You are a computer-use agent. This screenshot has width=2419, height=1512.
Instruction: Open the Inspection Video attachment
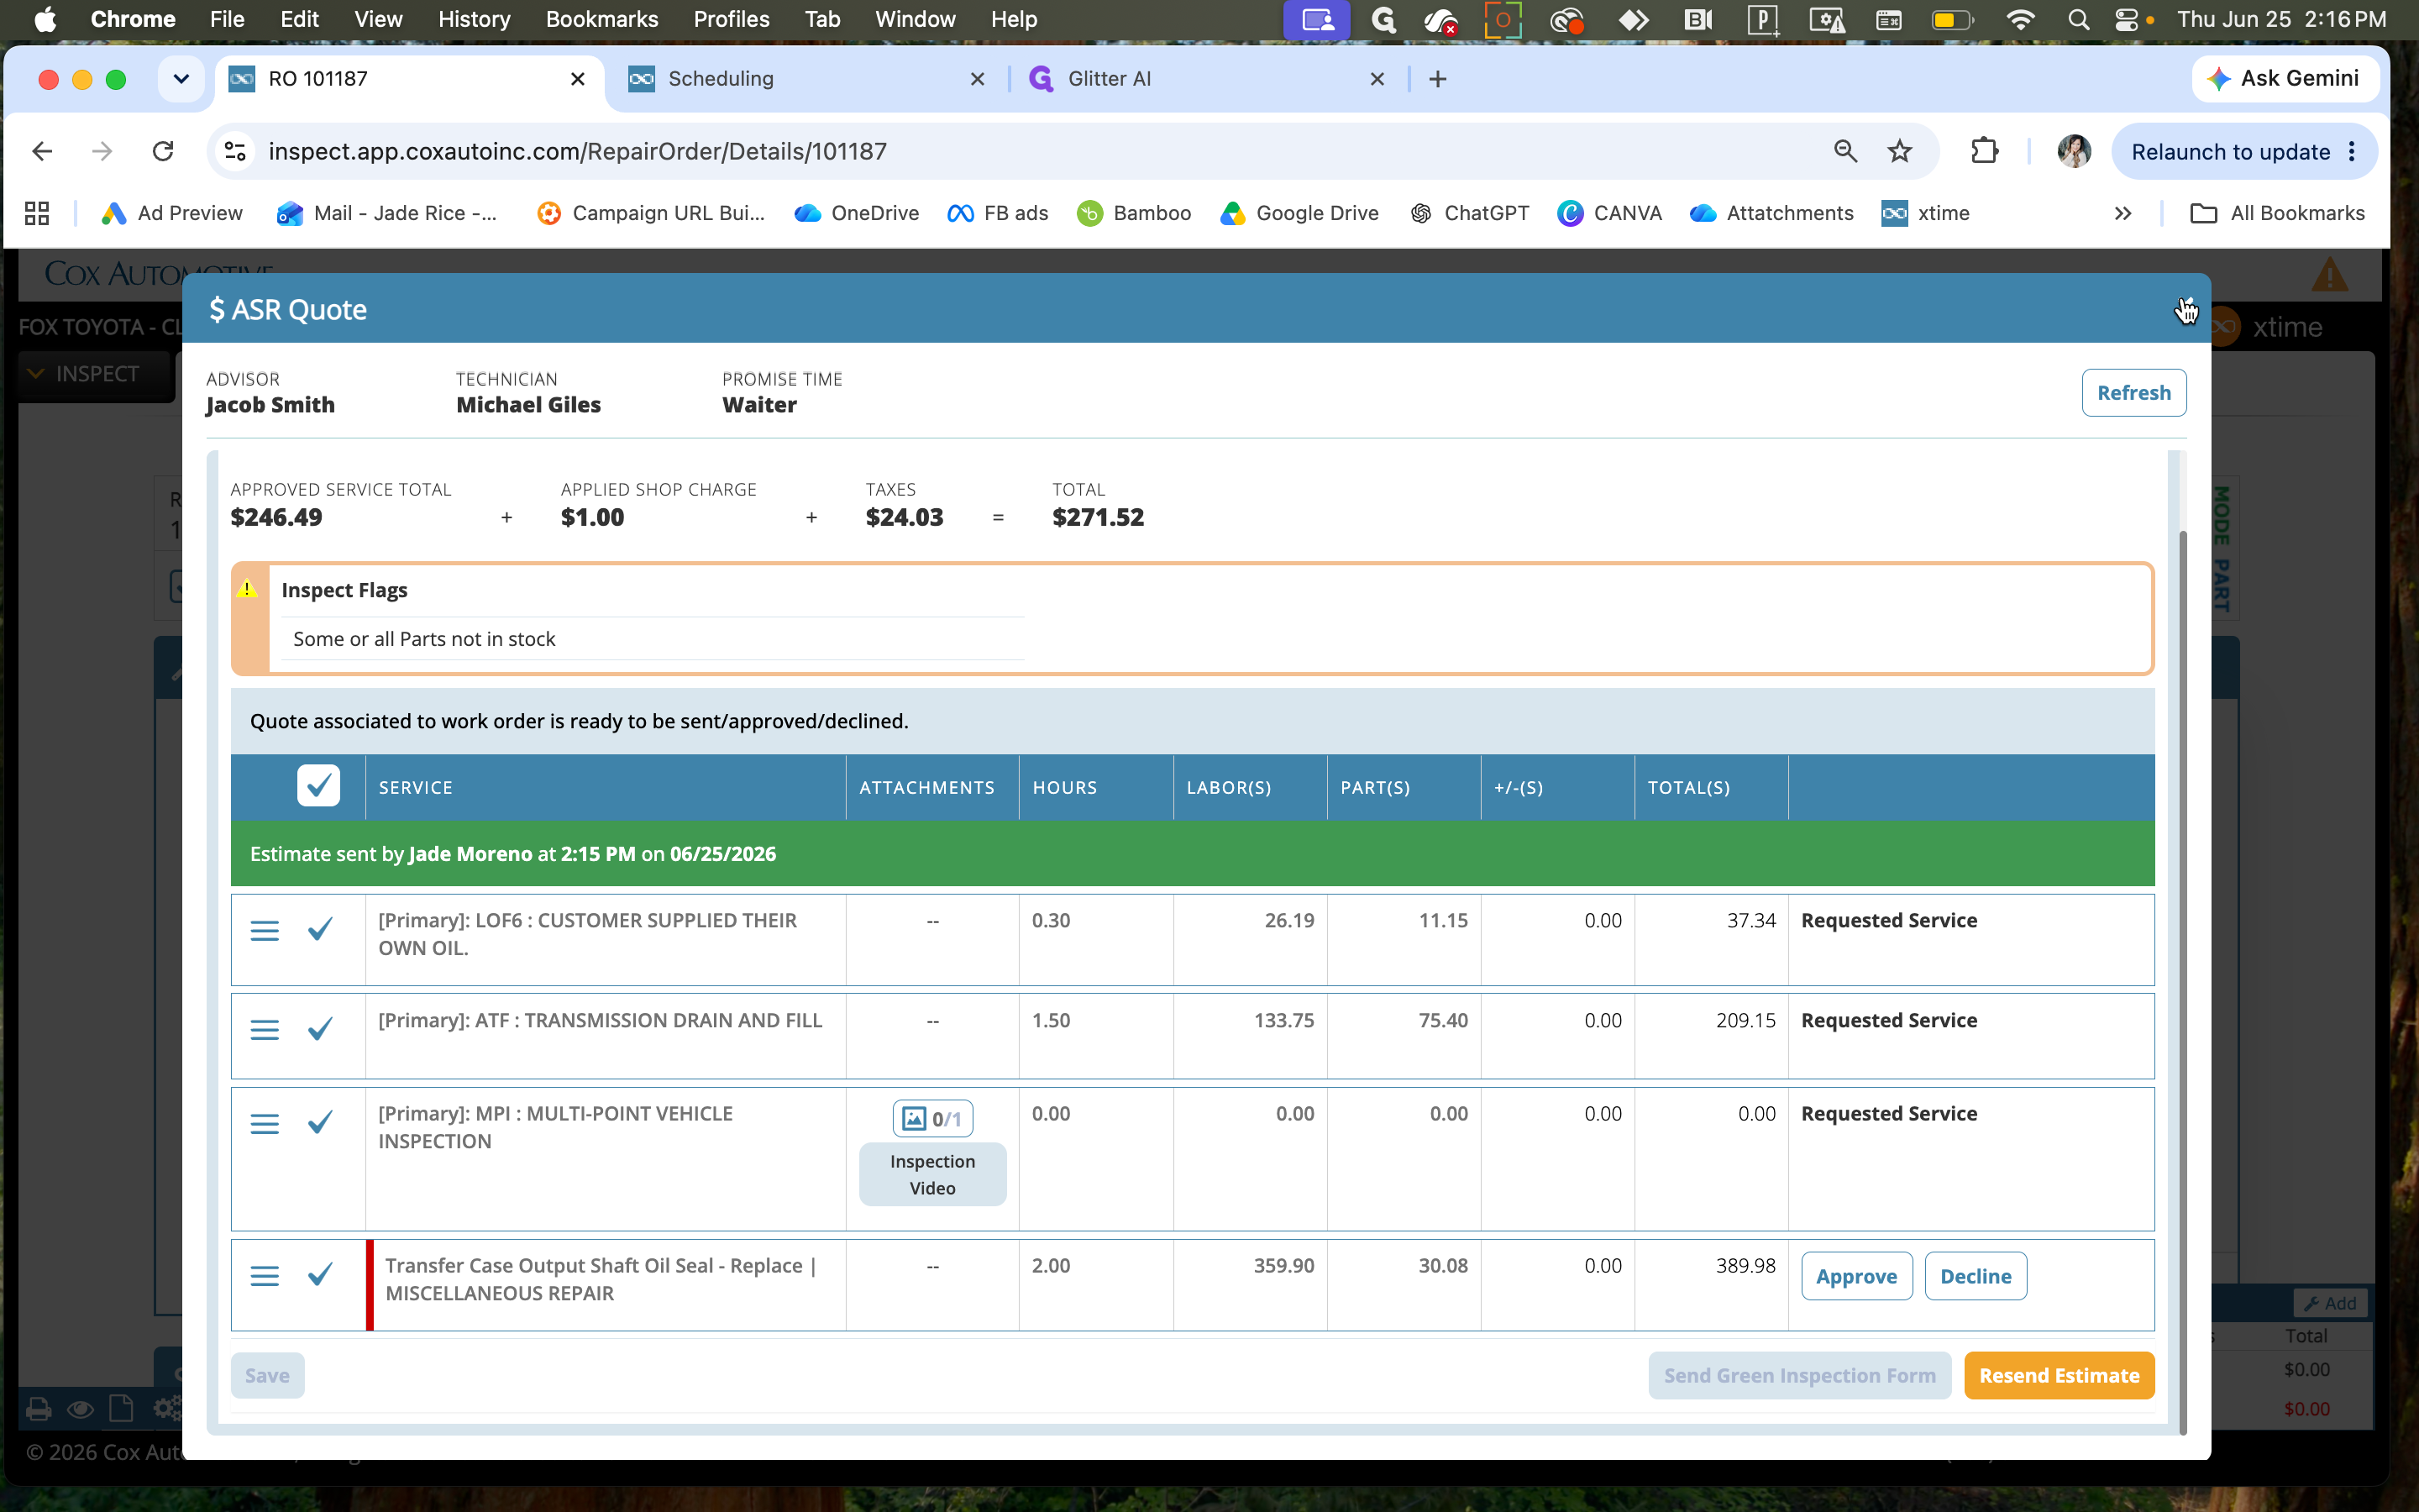[x=931, y=1174]
